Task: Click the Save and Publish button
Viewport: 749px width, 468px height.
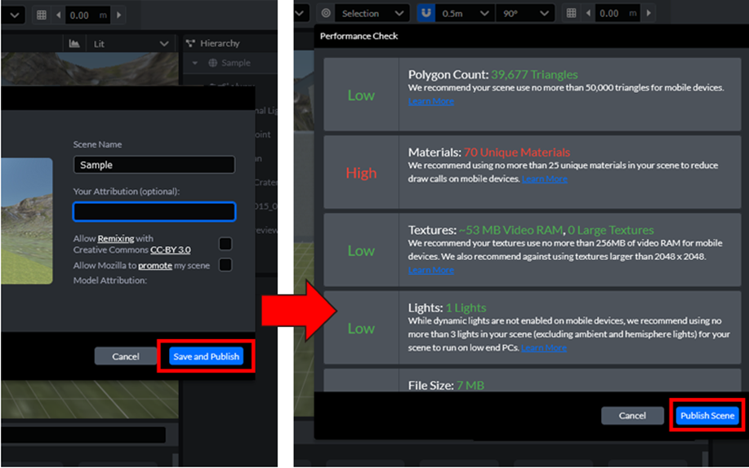Action: (206, 356)
